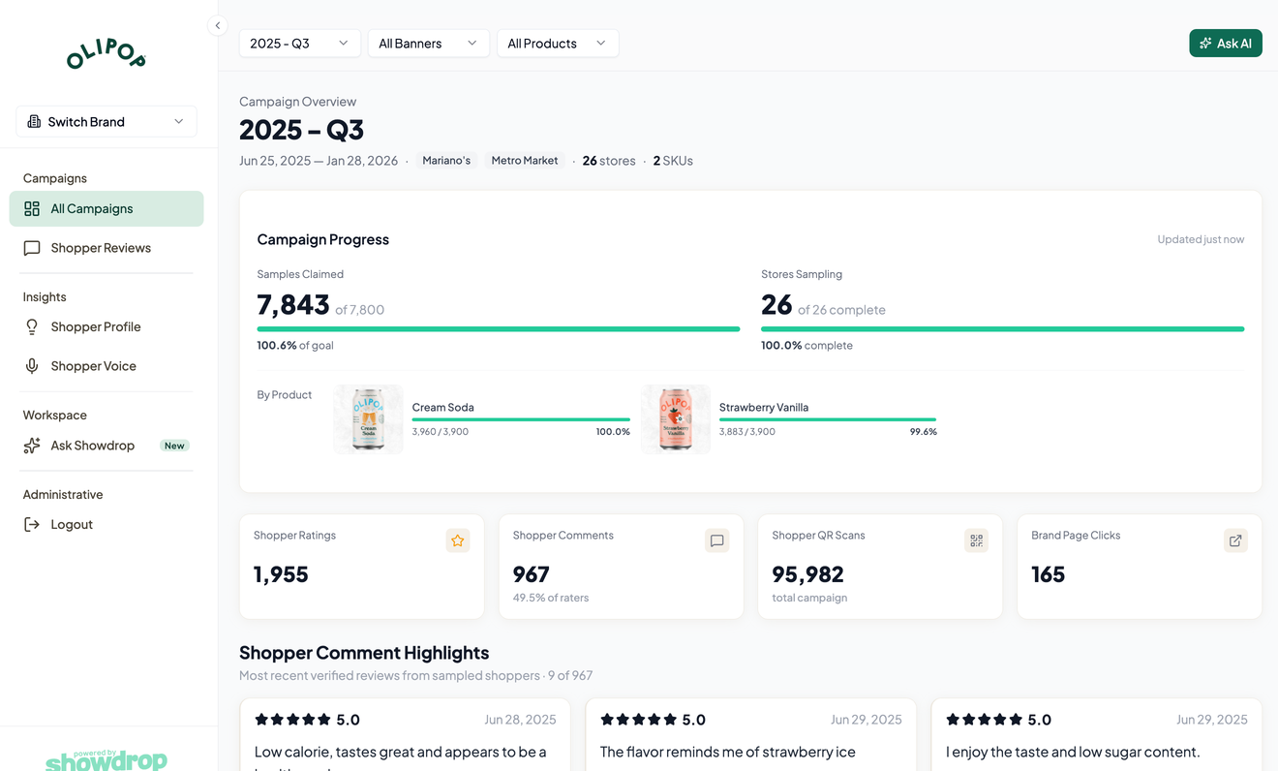Click the '99.6%' Strawberry Vanilla percentage

point(924,432)
